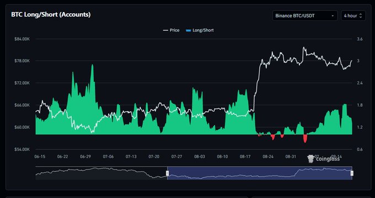The width and height of the screenshot is (375, 198).
Task: Click the BTC Long/Short (Accounts) title
Action: [51, 14]
